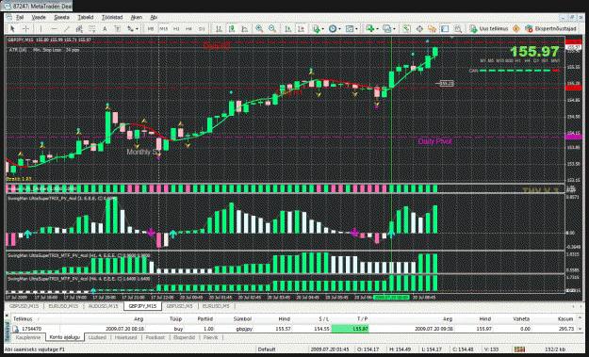The height and width of the screenshot is (357, 589).
Task: Open the Abi menu
Action: 154,17
